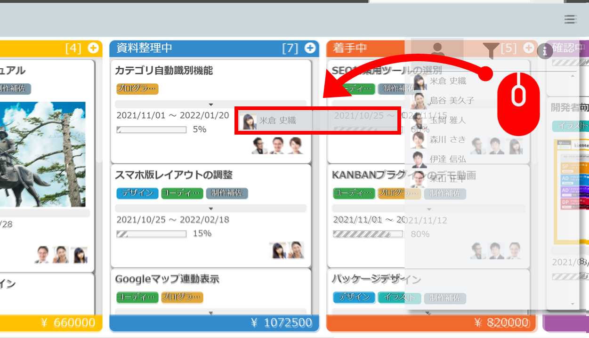The height and width of the screenshot is (338, 589).
Task: Click the ¥ 1072500 column total
Action: coord(282,322)
